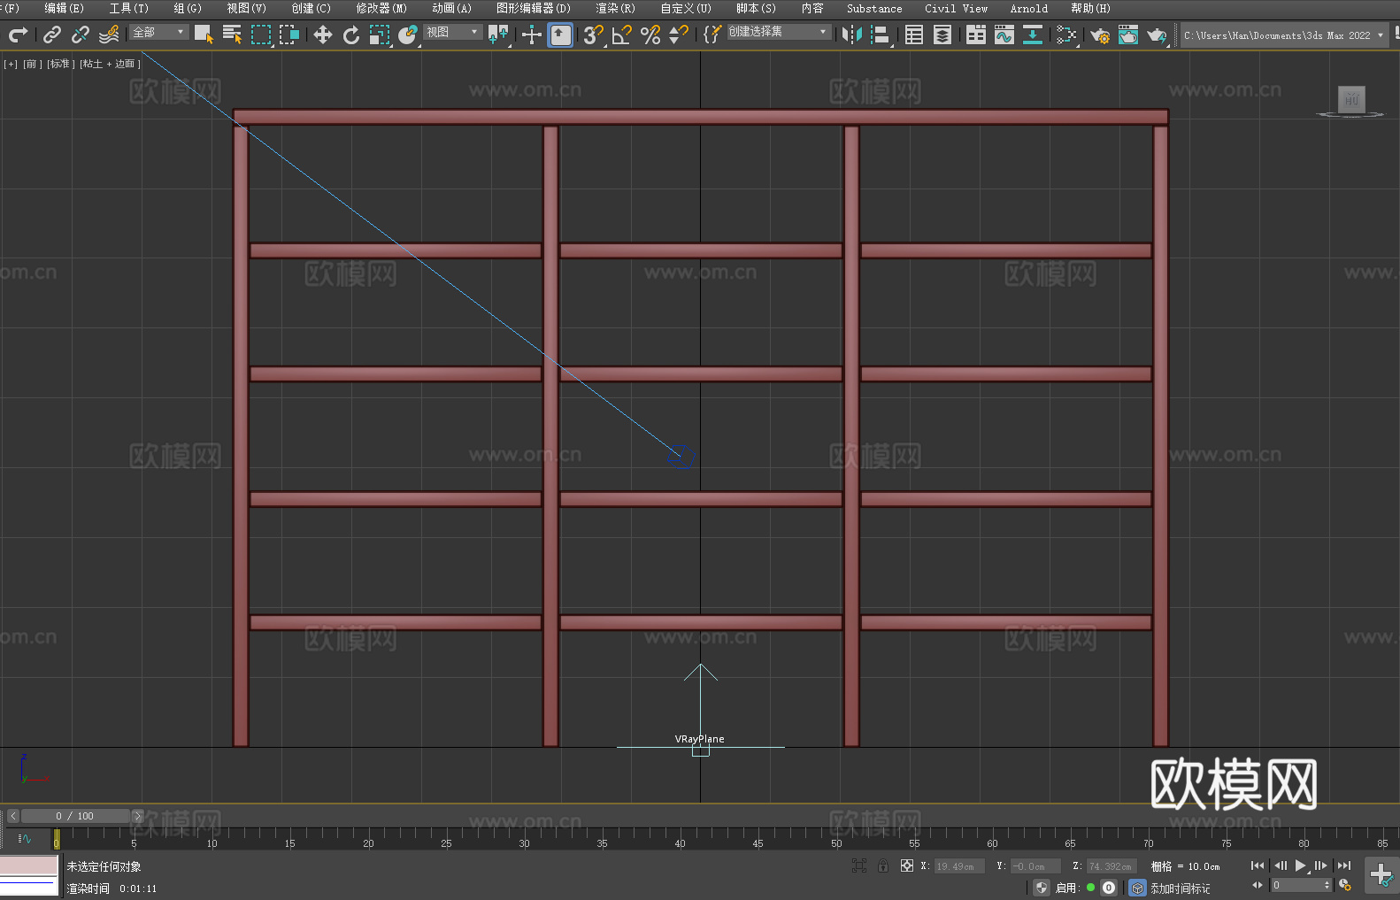This screenshot has height=900, width=1400.
Task: Click Select and Manipulate crosshair icon
Action: [x=531, y=35]
